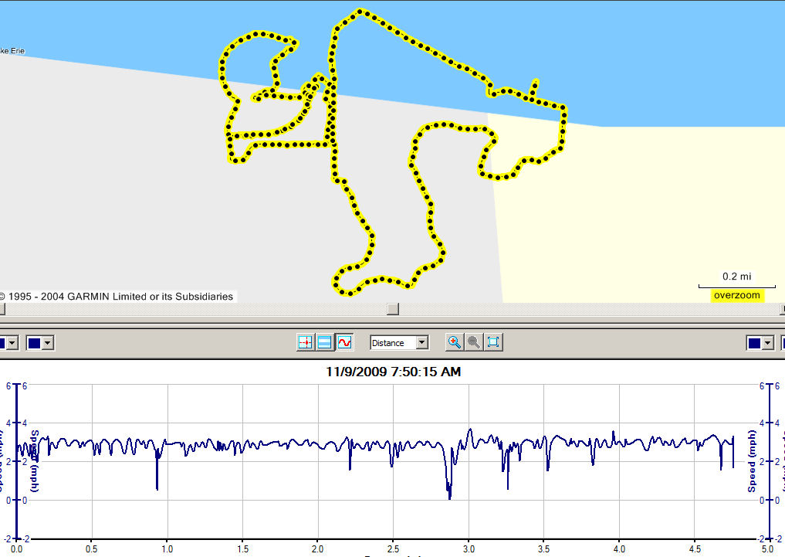Click the Lake Erie map label

pos(12,51)
